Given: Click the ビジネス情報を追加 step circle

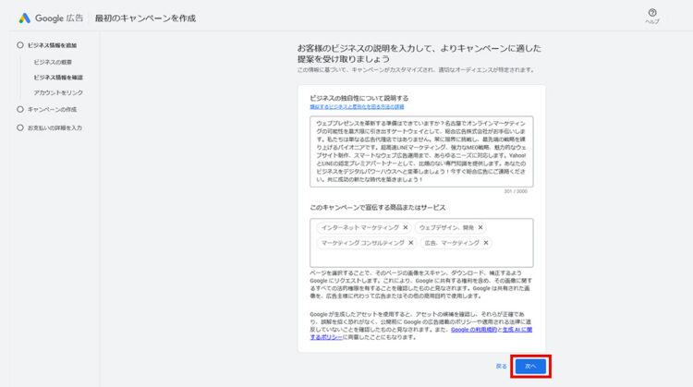Looking at the screenshot, I should tap(20, 45).
